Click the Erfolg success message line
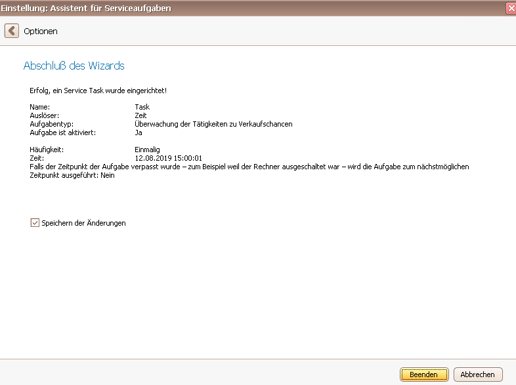Image resolution: width=516 pixels, height=385 pixels. 98,91
